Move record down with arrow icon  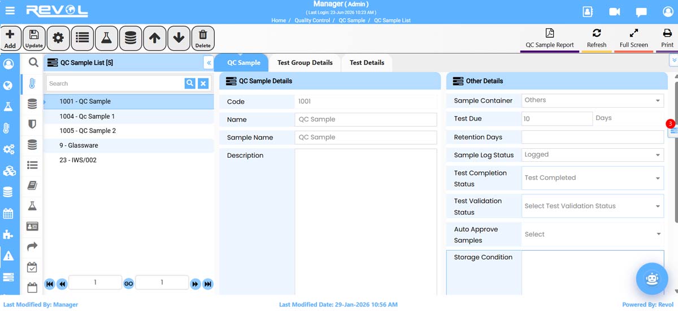point(179,38)
